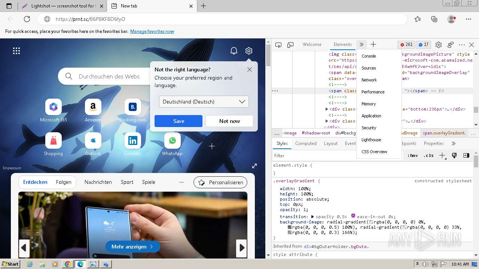Open the Nachrichten feed category
Image resolution: width=479 pixels, height=269 pixels.
(98, 182)
